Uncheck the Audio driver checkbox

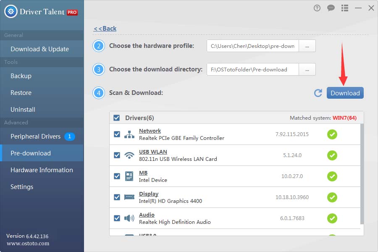[117, 218]
